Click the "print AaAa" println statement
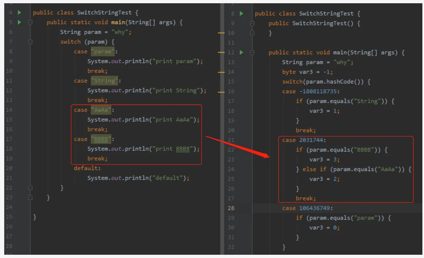424x258 pixels. click(x=144, y=120)
